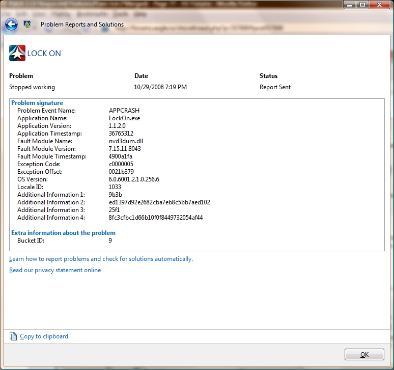This screenshot has height=370, width=394.
Task: Click the 10/29/2008 7:19 PM date text
Action: point(160,87)
